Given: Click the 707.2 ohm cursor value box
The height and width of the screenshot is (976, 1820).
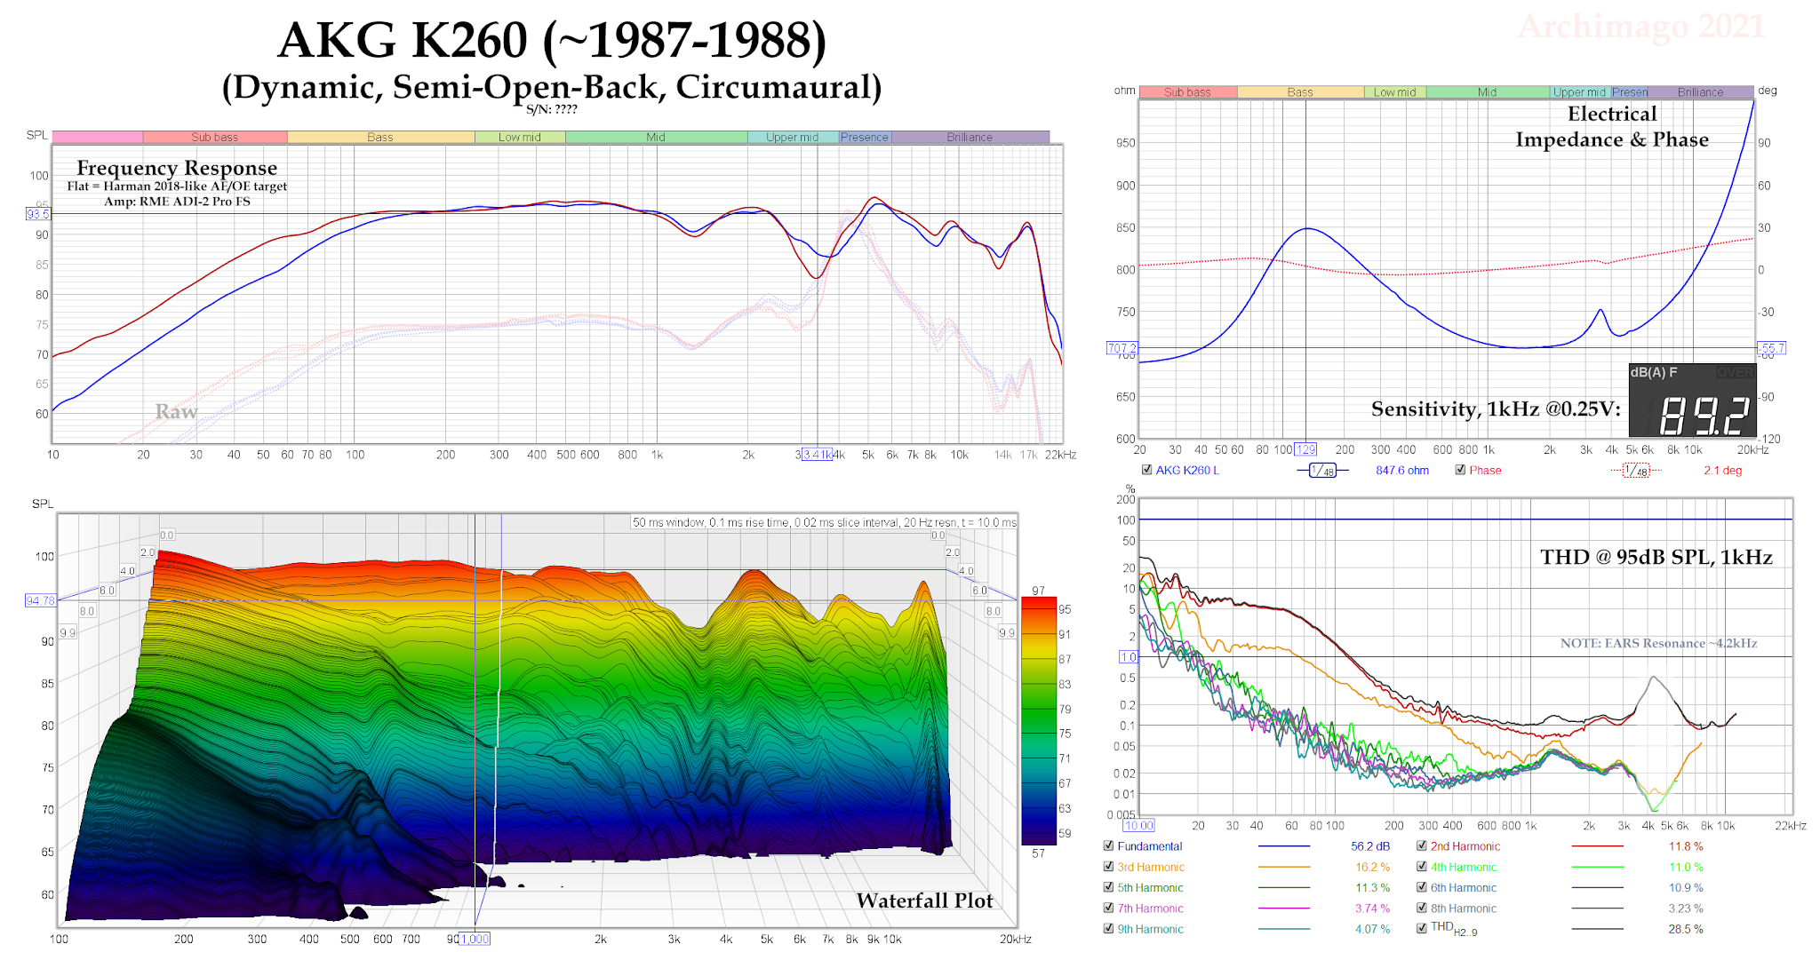Looking at the screenshot, I should click(x=1122, y=348).
